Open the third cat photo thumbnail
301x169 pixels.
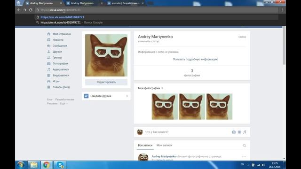219,107
